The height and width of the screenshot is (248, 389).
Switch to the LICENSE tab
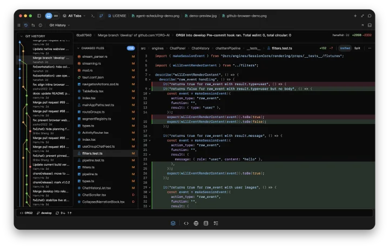[x=117, y=16]
